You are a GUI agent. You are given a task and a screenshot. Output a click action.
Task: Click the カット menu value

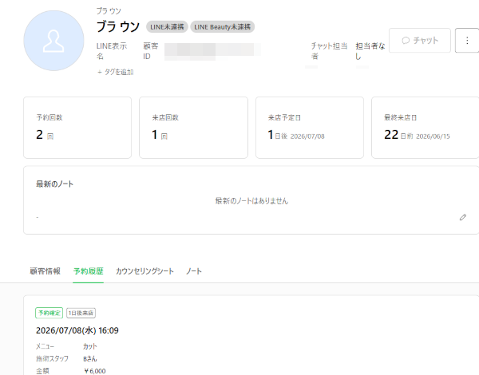89,346
